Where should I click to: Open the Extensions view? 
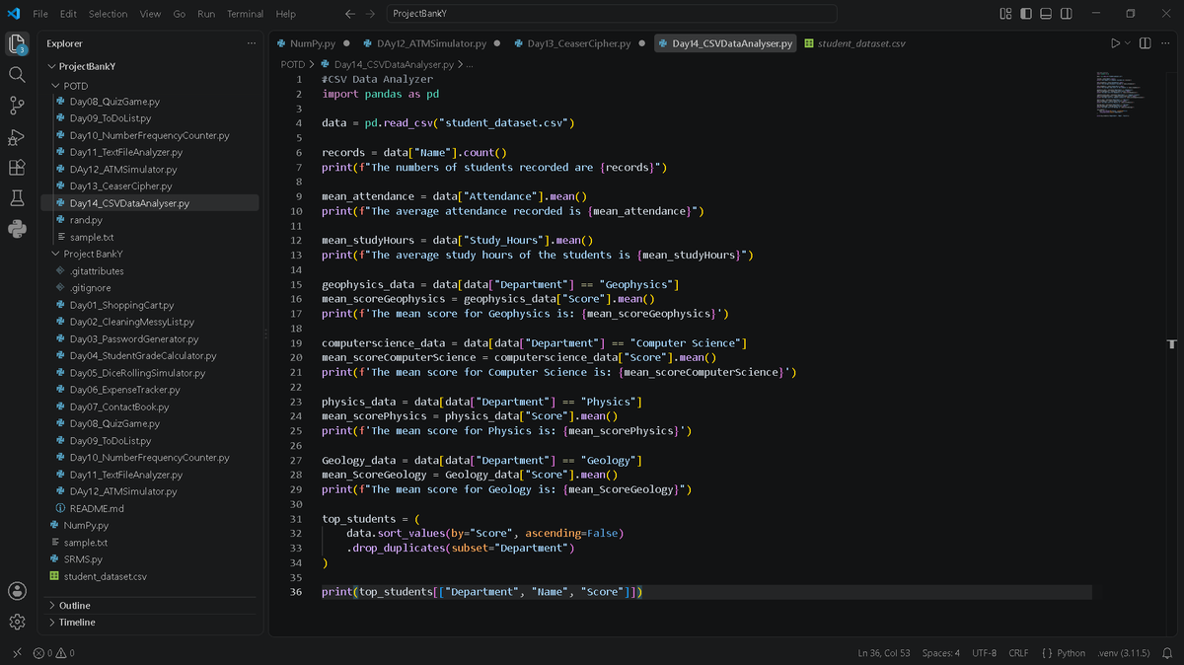pos(17,168)
